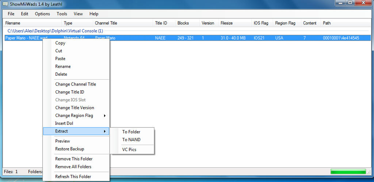Sort by the Path column header

tap(346, 23)
